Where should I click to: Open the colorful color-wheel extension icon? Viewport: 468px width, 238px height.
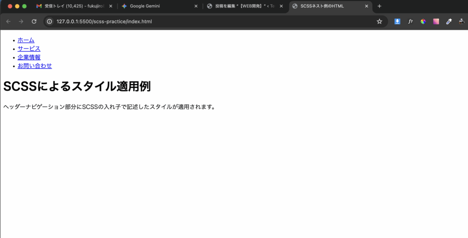pyautogui.click(x=423, y=21)
